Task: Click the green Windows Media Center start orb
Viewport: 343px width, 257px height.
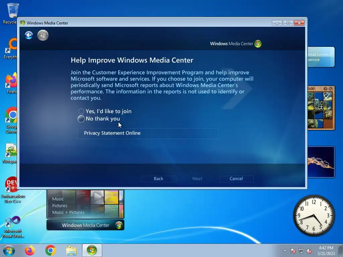Action: click(x=43, y=35)
